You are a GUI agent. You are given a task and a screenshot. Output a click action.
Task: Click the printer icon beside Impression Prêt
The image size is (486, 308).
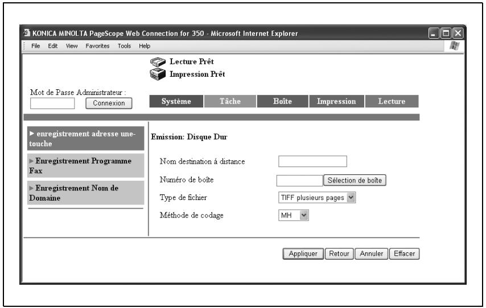(x=158, y=74)
